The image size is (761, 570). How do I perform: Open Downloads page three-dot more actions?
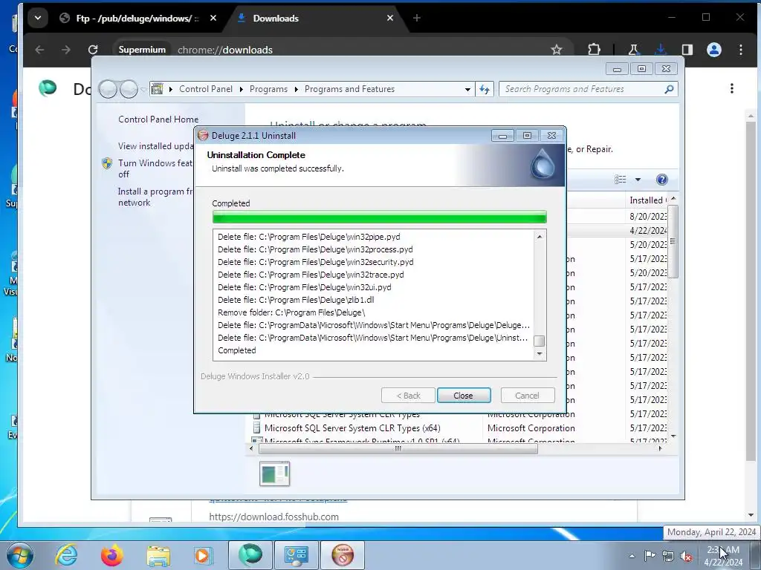(732, 88)
